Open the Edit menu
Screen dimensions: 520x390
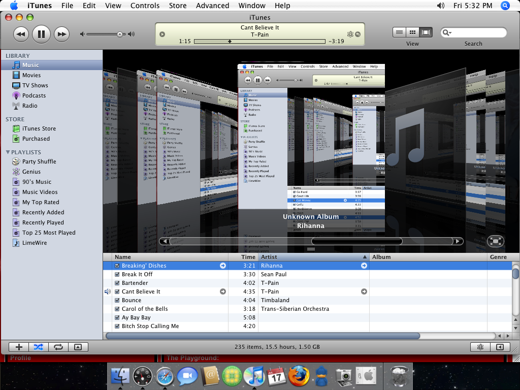click(x=89, y=6)
